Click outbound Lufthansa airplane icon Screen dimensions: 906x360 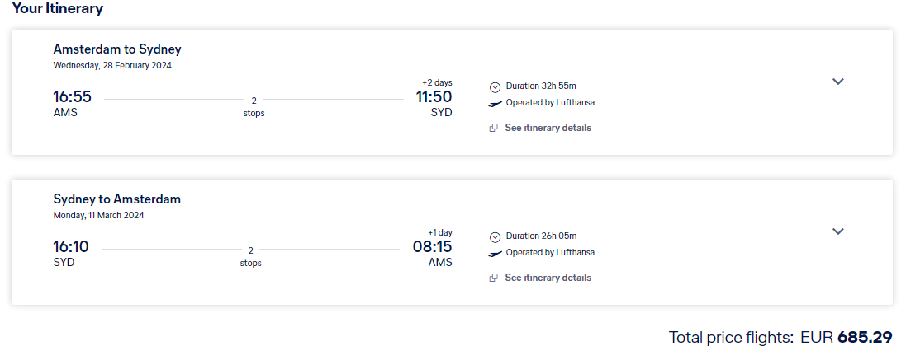coord(496,104)
